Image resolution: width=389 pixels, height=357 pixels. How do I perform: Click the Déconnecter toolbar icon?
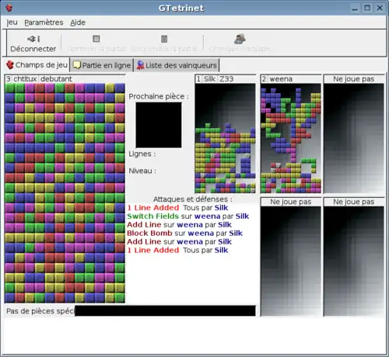(33, 39)
